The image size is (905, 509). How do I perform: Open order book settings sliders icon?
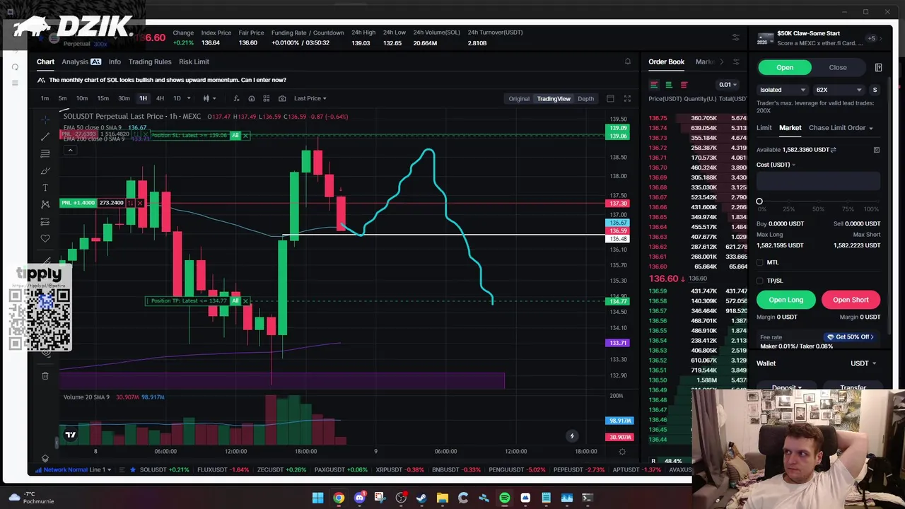point(735,62)
